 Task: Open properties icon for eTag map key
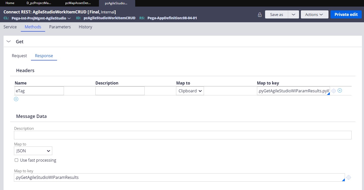(x=334, y=91)
